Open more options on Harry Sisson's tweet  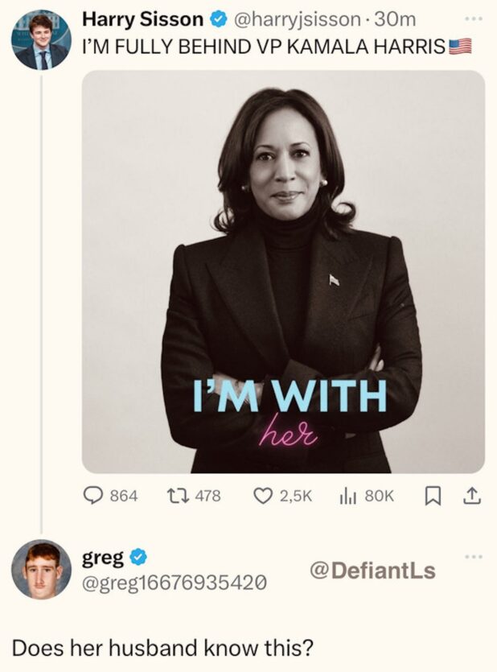tap(474, 18)
